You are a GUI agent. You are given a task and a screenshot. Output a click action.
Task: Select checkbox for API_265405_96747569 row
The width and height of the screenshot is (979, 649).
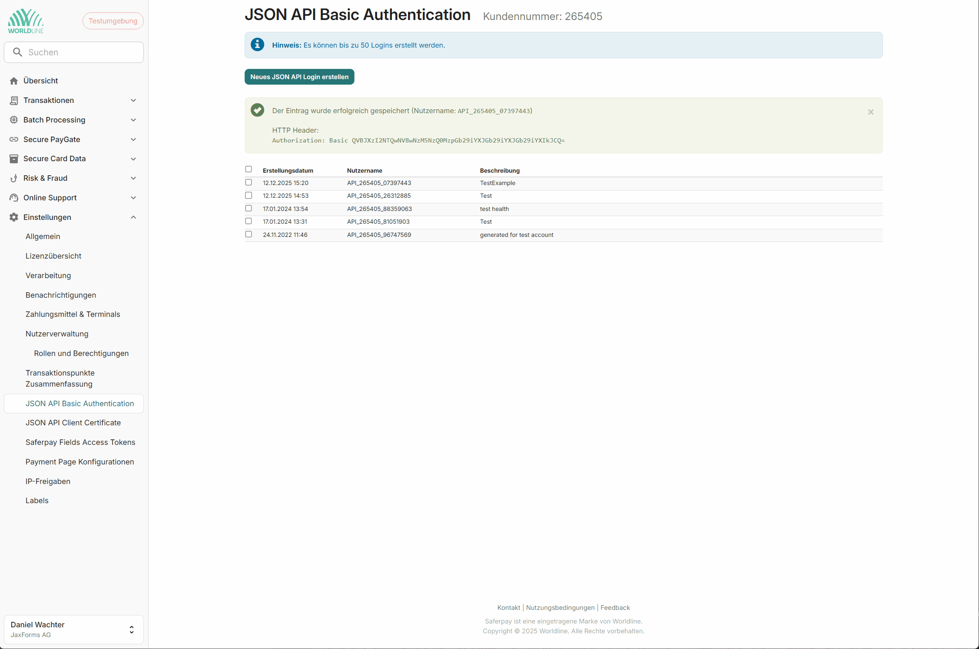click(248, 234)
